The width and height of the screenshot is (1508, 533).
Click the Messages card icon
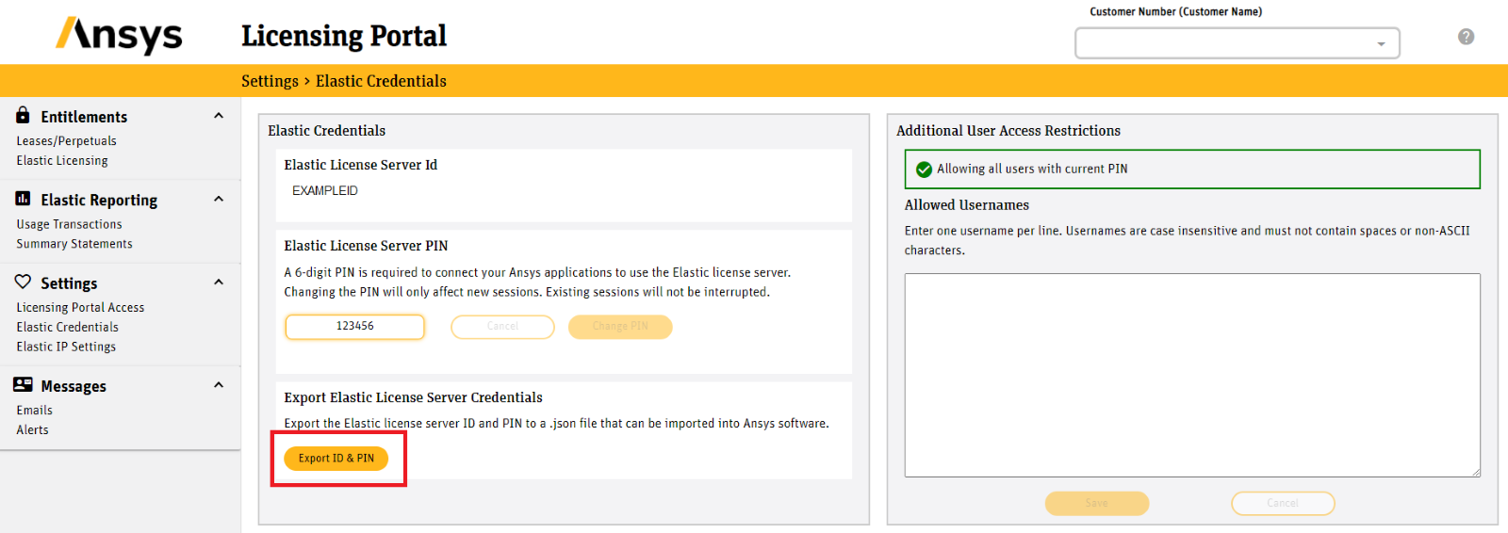click(x=23, y=384)
